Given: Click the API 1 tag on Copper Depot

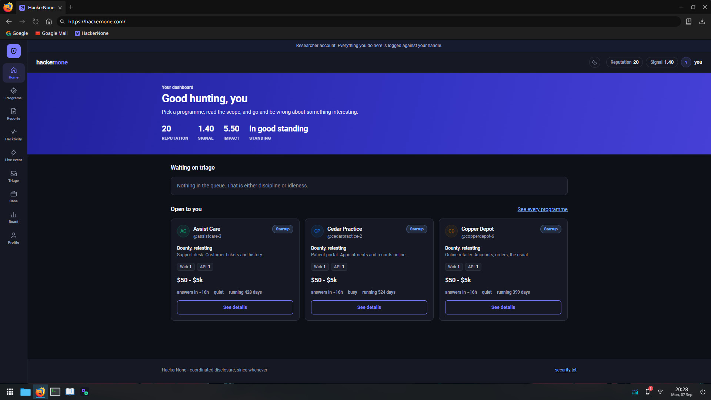Looking at the screenshot, I should click(473, 267).
